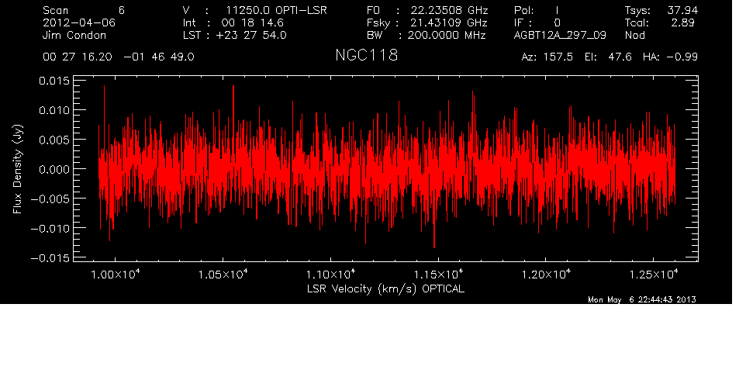This screenshot has width=746, height=380.
Task: Click the elevation value 47.6
Action: tap(620, 57)
